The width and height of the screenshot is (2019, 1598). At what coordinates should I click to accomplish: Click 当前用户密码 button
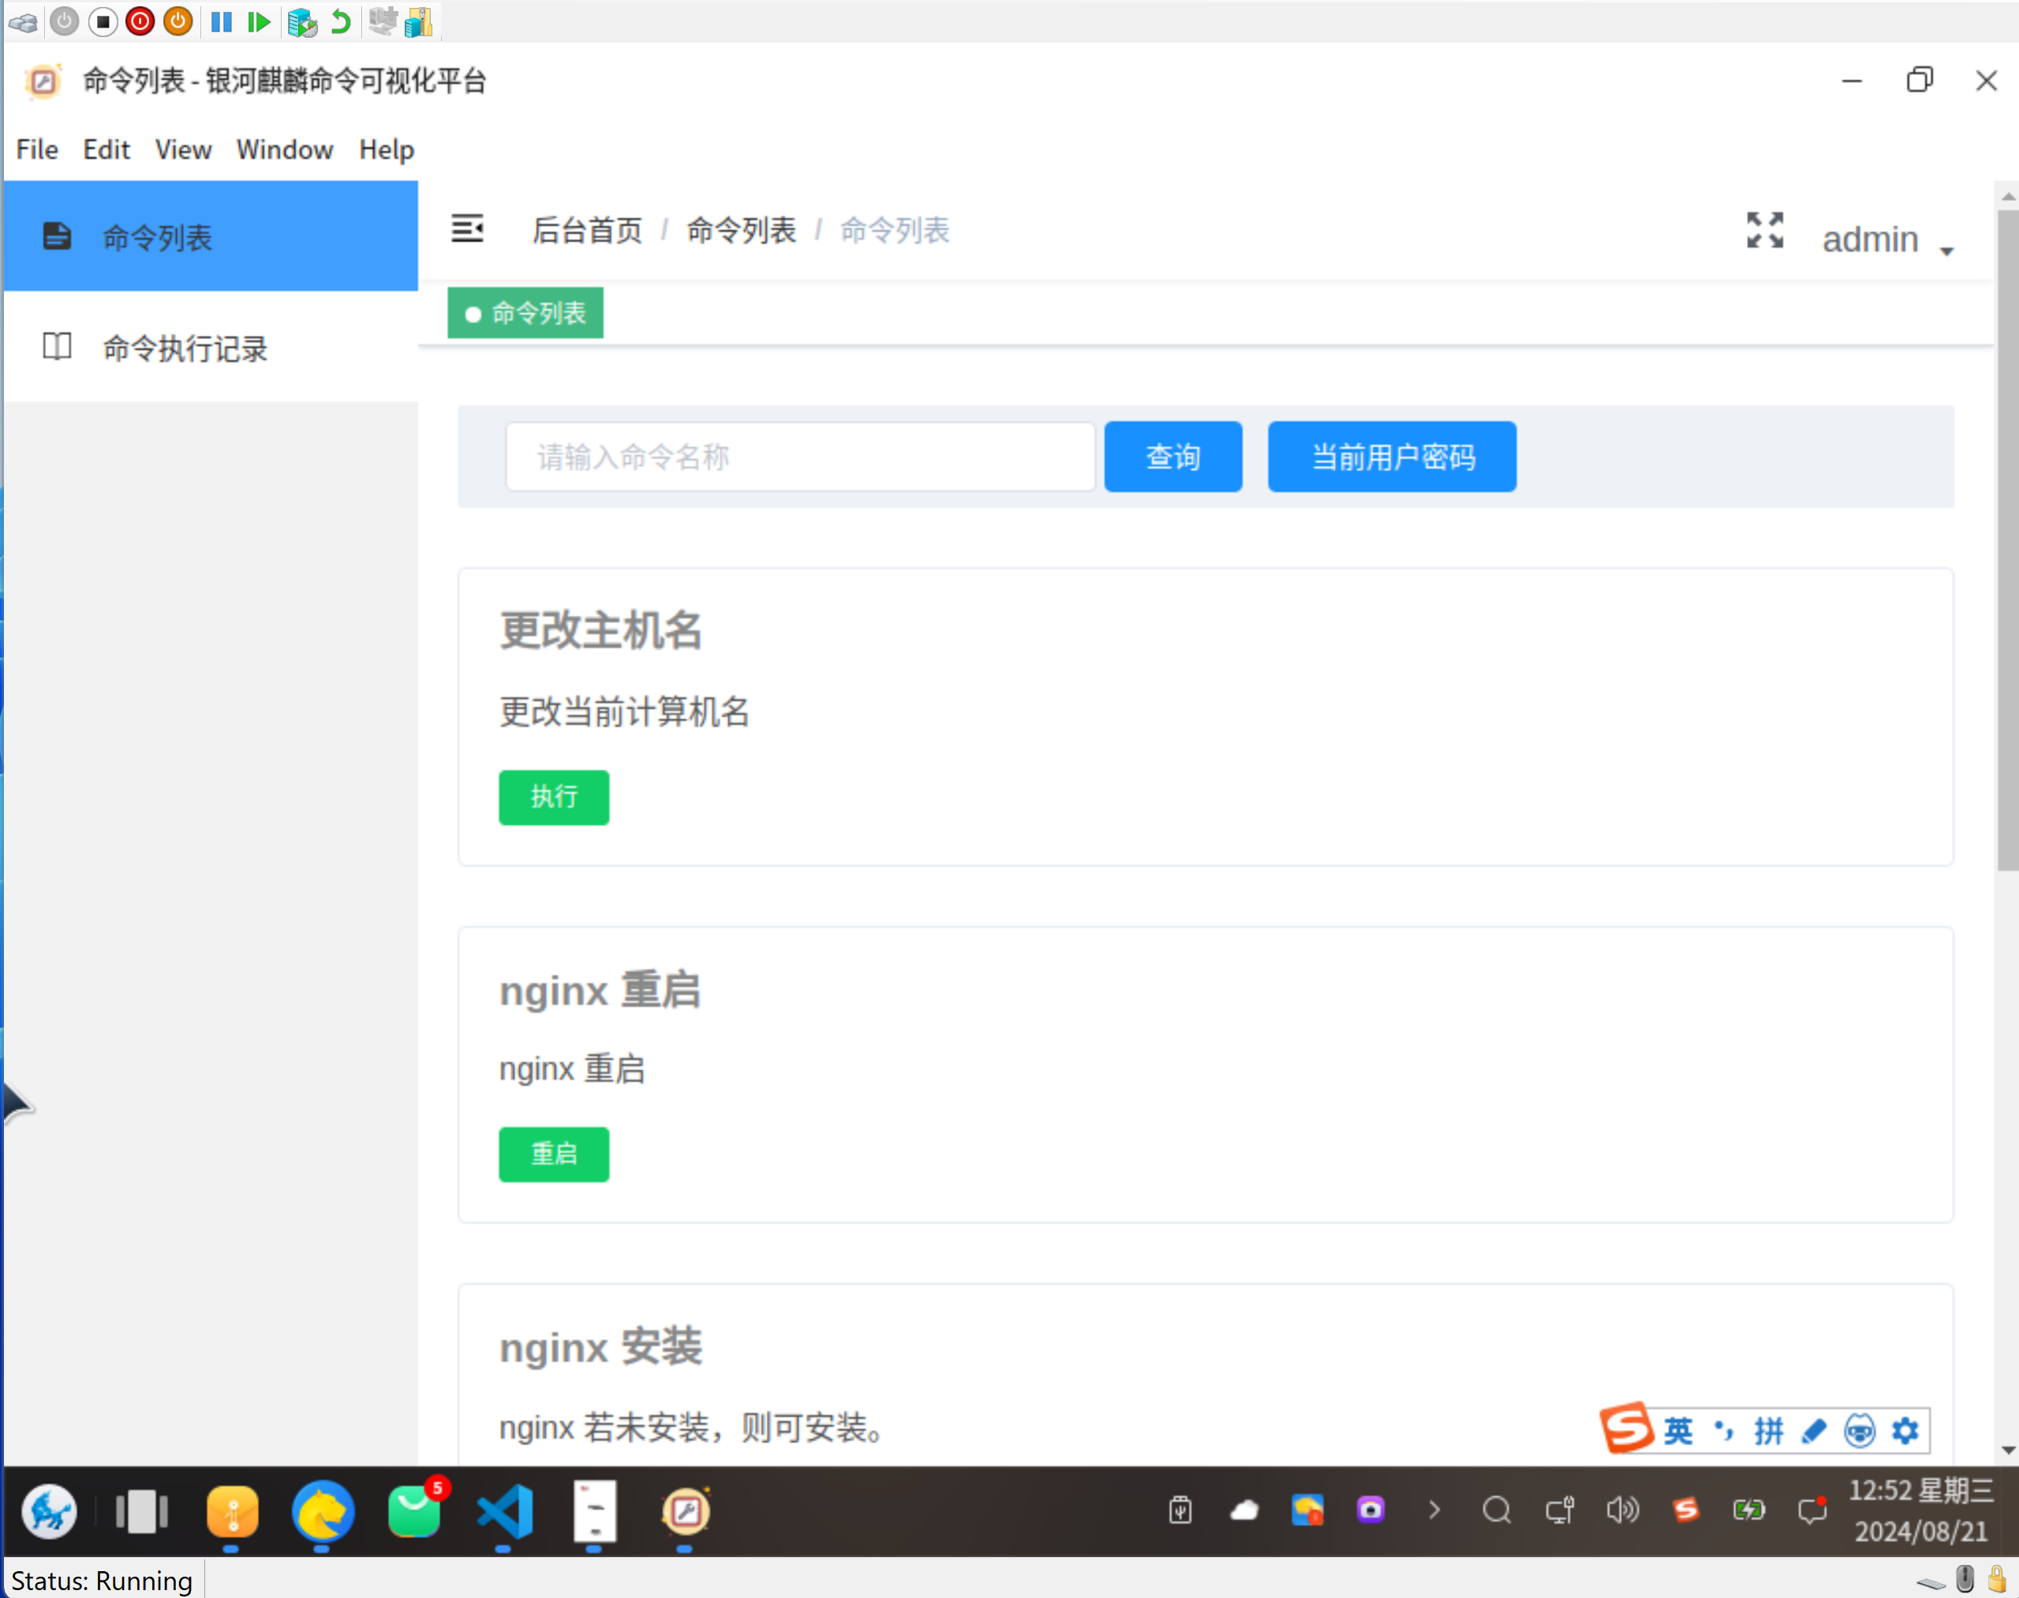(x=1391, y=457)
